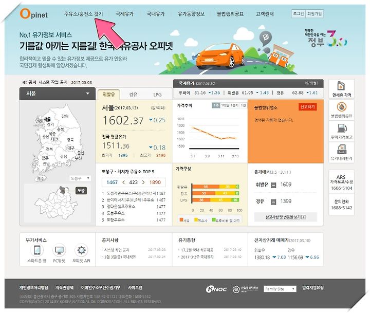Open 이메일주소무단수집거부 footer link
This screenshot has height=313, width=370.
coord(101,287)
